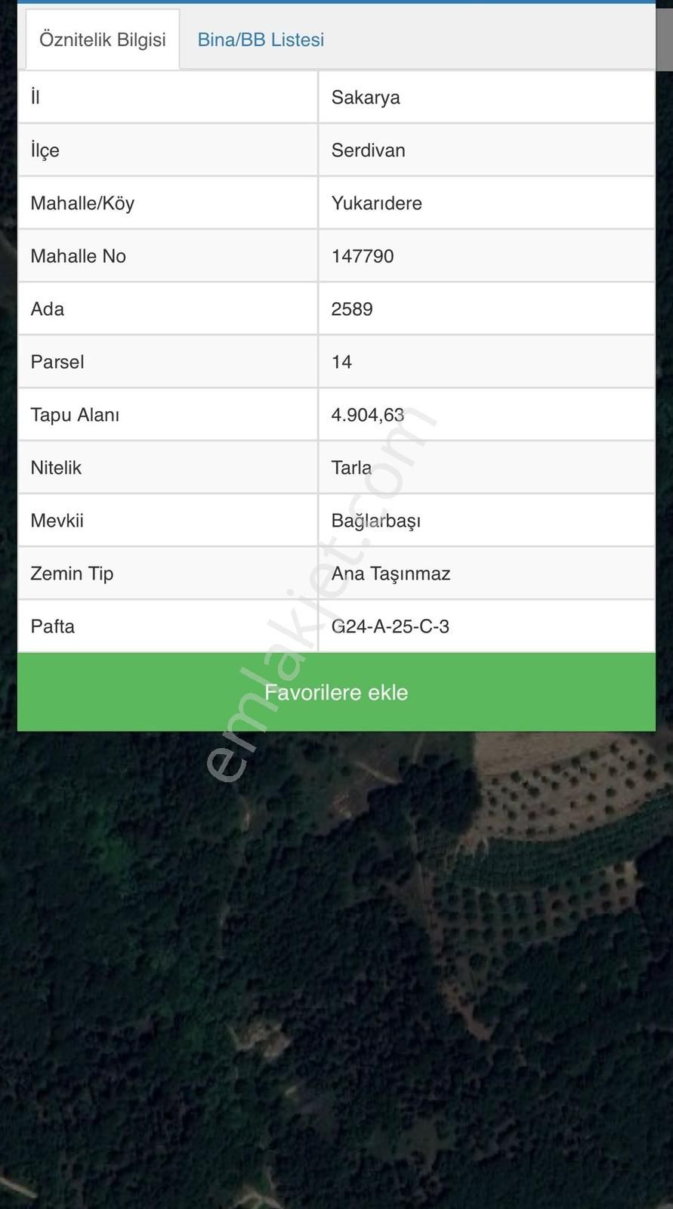This screenshot has width=673, height=1209.
Task: Switch to the Bina/BB Listesi tab
Action: pos(260,39)
